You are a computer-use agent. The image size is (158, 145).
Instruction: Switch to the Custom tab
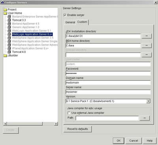click(x=82, y=22)
